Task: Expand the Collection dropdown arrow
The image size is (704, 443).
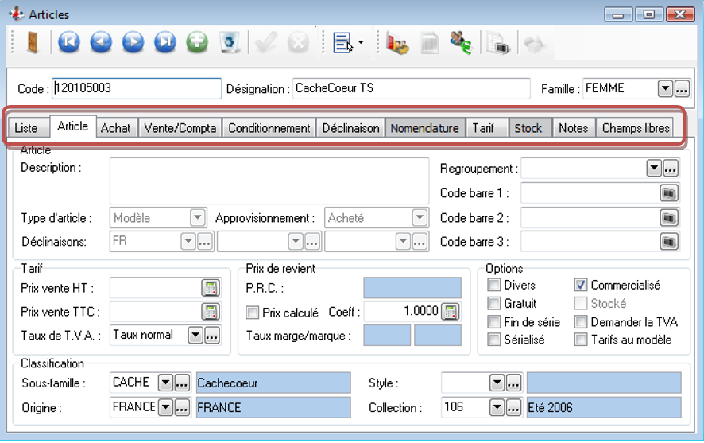Action: point(497,407)
